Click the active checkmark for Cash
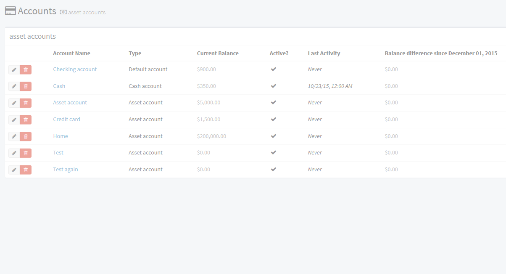This screenshot has height=274, width=506. point(274,86)
